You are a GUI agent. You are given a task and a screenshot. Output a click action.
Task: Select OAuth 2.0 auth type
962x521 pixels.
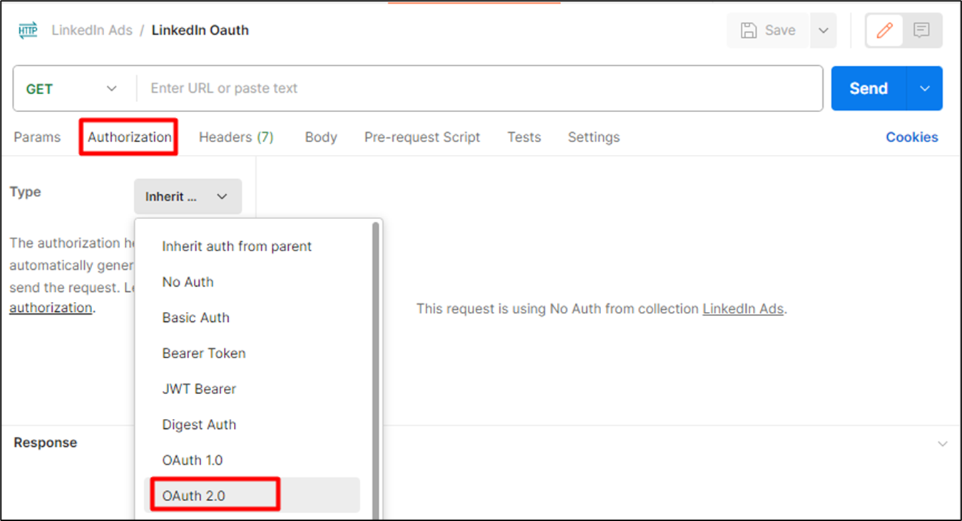coord(252,495)
